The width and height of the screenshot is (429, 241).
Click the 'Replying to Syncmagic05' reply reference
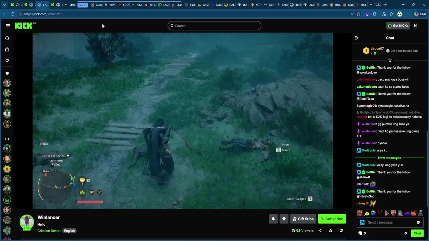pyautogui.click(x=390, y=112)
